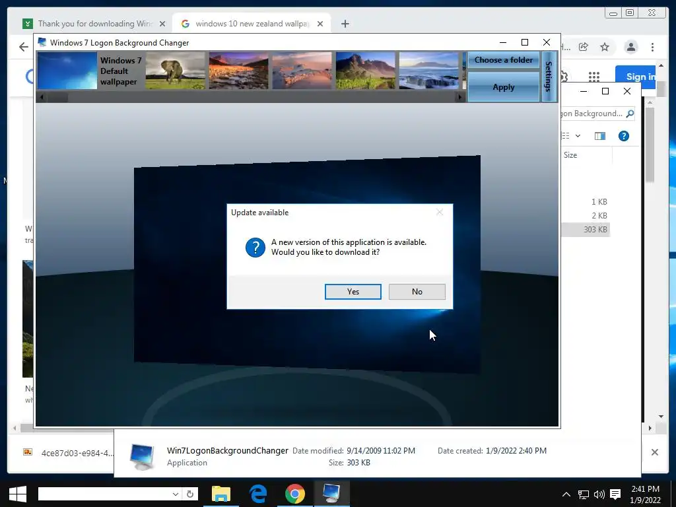
Task: Click the taskbar address refresh icon
Action: coord(190,494)
